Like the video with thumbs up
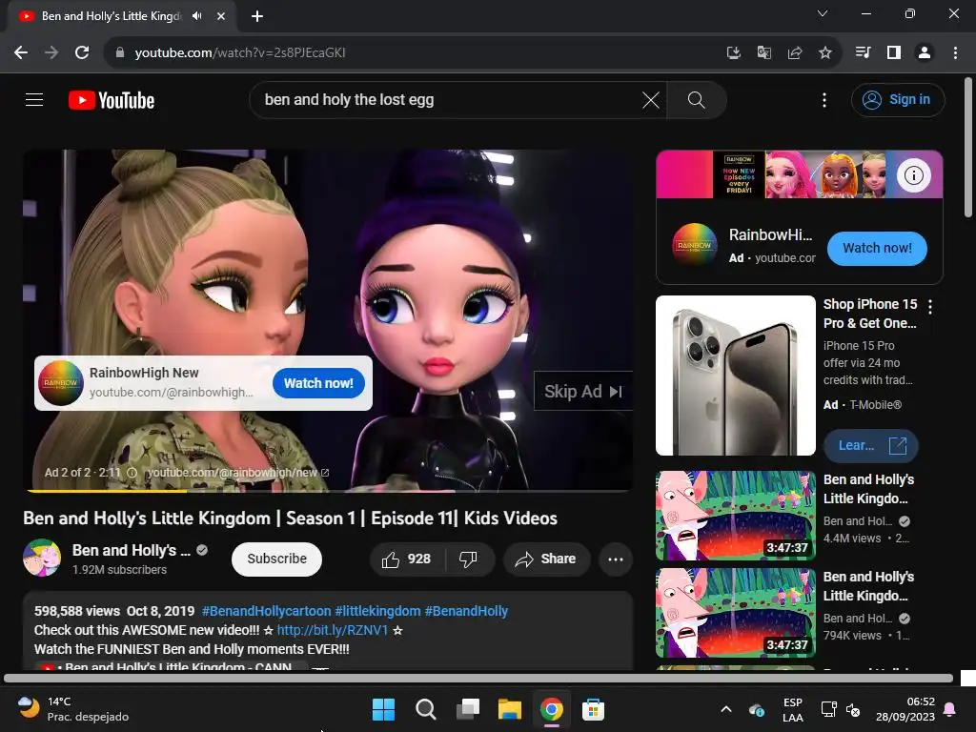Image resolution: width=976 pixels, height=732 pixels. (x=407, y=559)
